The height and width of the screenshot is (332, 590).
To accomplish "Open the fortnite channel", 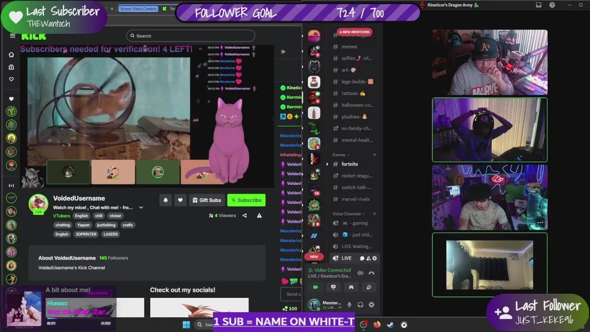I will coord(353,164).
